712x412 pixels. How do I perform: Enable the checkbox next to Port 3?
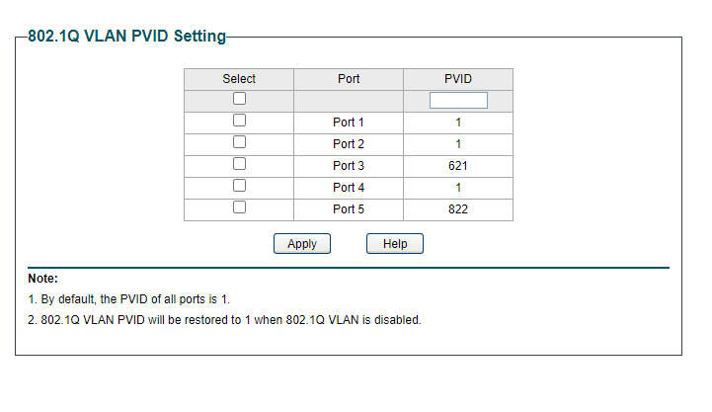pyautogui.click(x=239, y=164)
